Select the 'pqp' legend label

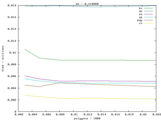tap(140, 20)
